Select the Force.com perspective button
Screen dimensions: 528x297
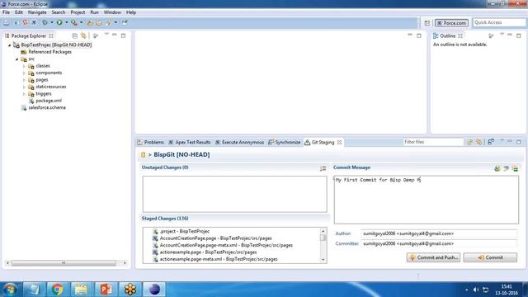[x=451, y=23]
